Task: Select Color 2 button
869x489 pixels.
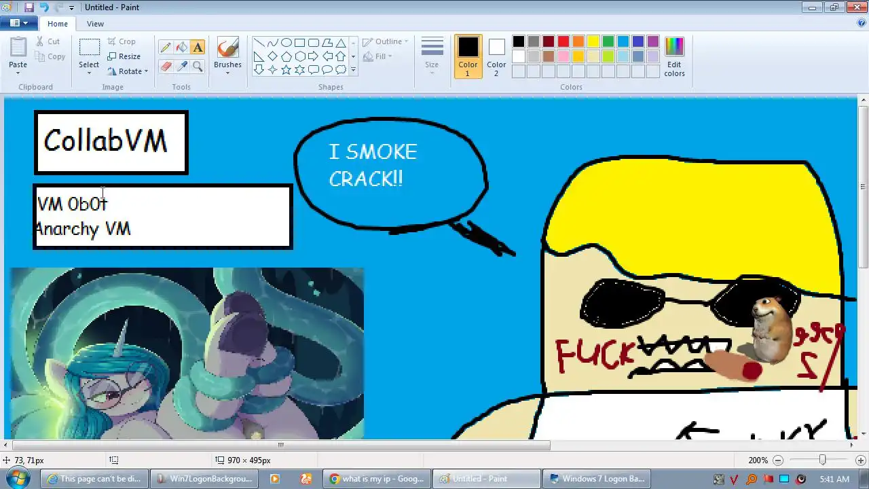Action: (496, 56)
